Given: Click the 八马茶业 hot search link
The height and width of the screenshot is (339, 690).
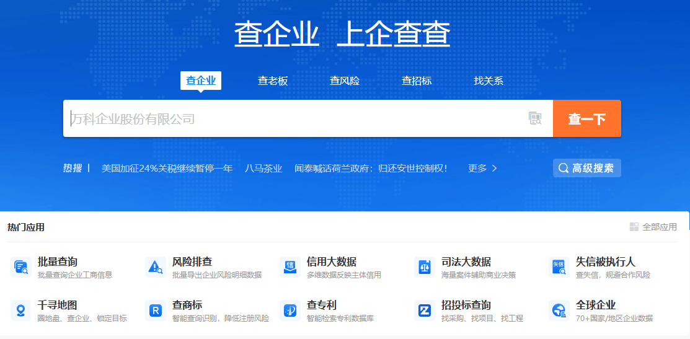Looking at the screenshot, I should tap(263, 168).
